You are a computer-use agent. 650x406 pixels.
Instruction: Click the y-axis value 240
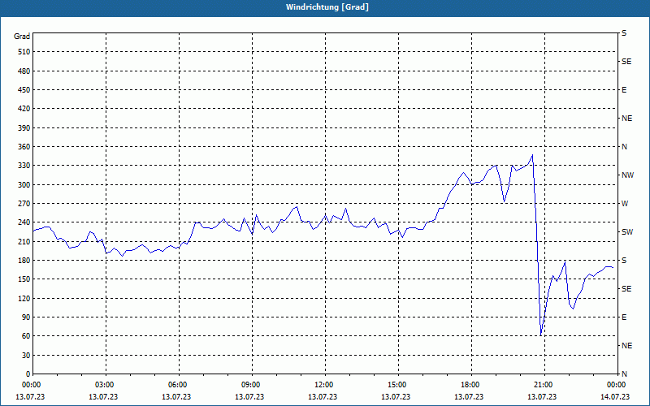24,222
